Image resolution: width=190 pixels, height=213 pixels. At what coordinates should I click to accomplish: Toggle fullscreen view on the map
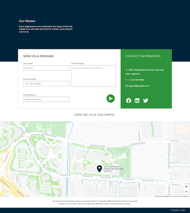pos(186,125)
